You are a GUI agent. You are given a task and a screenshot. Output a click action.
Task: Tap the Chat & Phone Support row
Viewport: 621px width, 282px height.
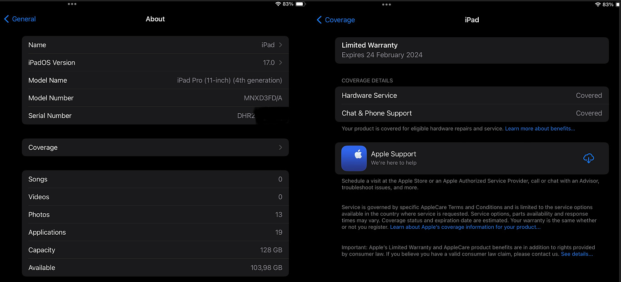point(471,113)
